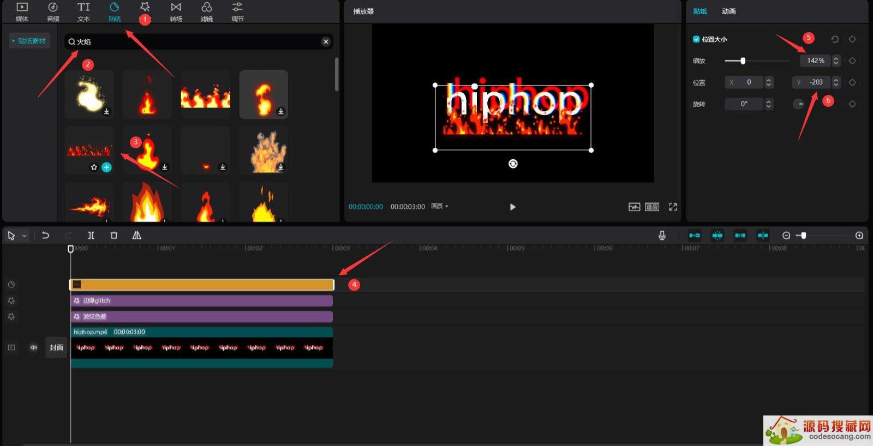The image size is (873, 446).
Task: Mute the main video track audio
Action: point(33,347)
